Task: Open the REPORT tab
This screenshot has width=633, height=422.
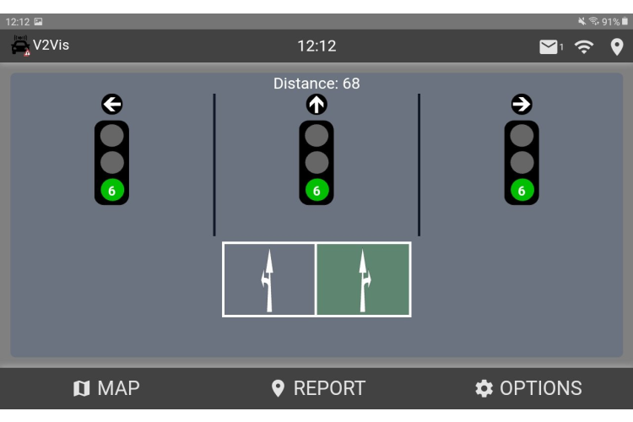Action: pos(318,388)
